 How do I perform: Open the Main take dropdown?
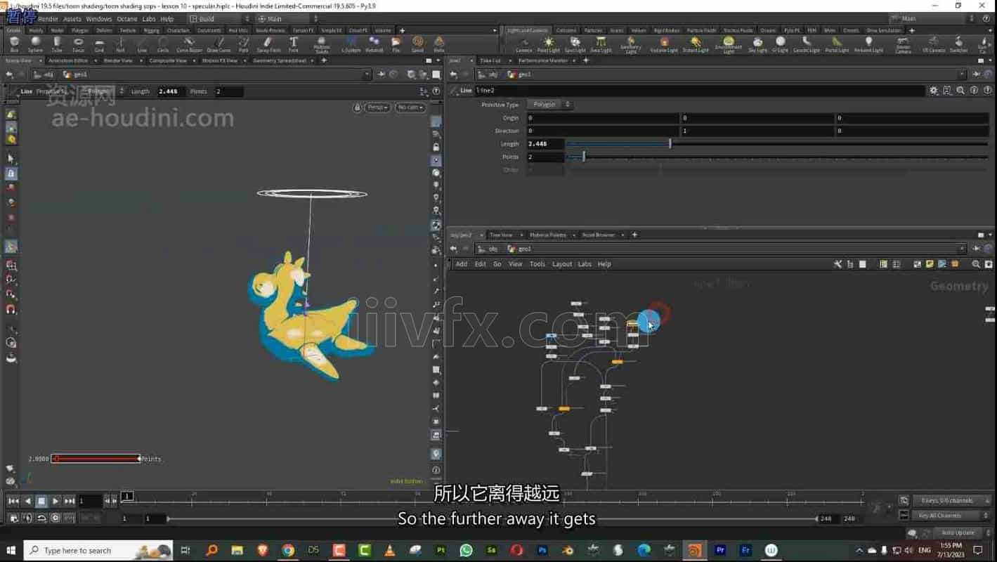pos(287,19)
